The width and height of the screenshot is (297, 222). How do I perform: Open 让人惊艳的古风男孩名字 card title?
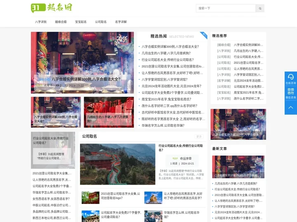coord(183,196)
